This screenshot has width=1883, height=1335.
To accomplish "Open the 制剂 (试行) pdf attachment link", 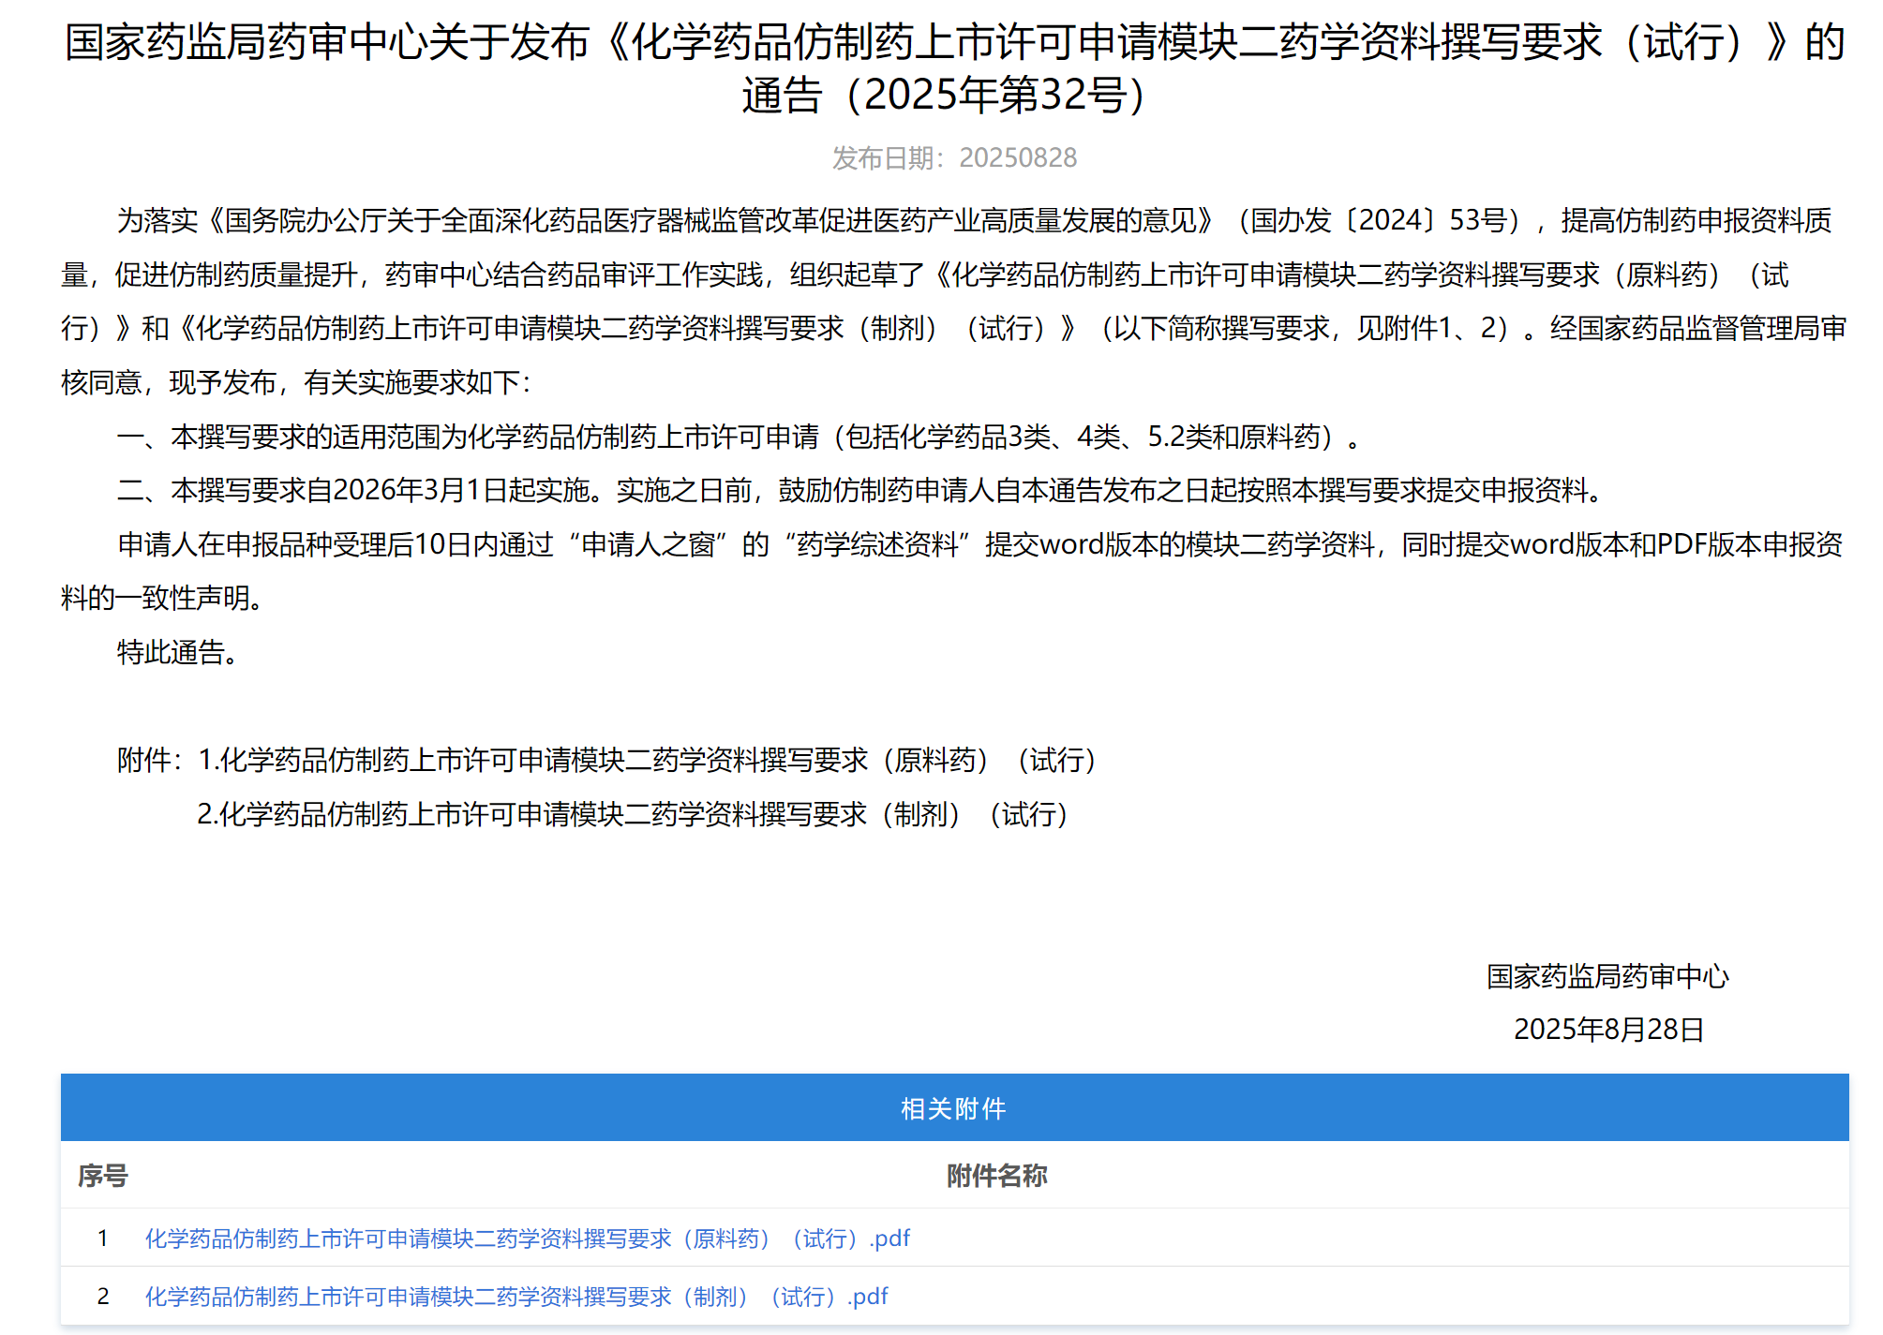I will coord(516,1297).
